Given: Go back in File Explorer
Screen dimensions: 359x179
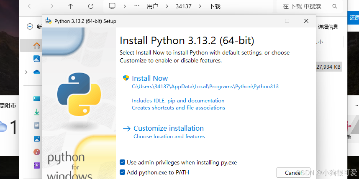Looking at the screenshot, I should (31, 6).
